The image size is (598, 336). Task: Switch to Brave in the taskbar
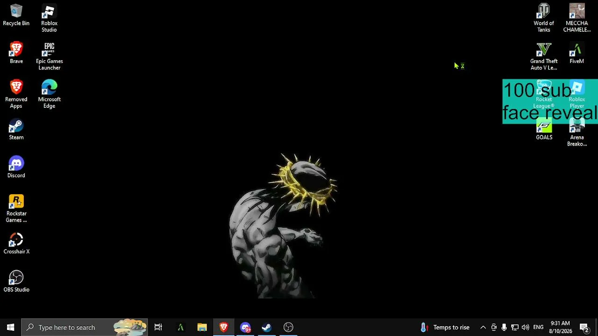[x=223, y=327]
